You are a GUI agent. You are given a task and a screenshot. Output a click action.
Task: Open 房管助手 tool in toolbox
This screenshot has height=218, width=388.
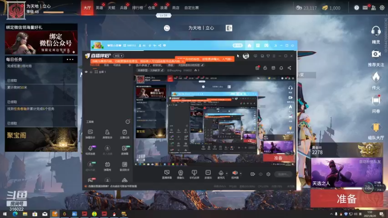pos(107,134)
